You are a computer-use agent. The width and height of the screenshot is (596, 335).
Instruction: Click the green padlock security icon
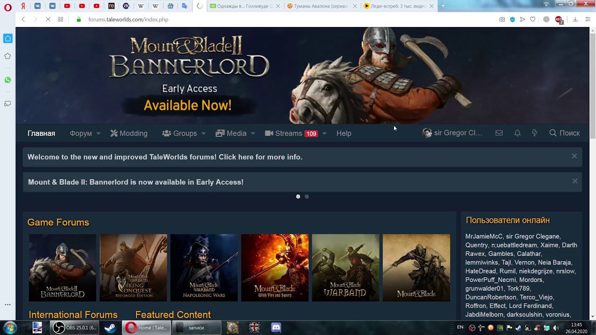(79, 19)
